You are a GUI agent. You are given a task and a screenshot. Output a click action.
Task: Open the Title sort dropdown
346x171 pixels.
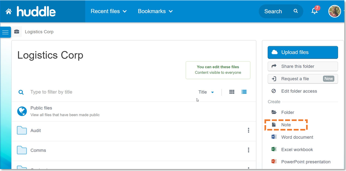tap(206, 92)
